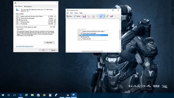
Task: Click scroll right arrow in Snipping Tool
Action: 118,51
